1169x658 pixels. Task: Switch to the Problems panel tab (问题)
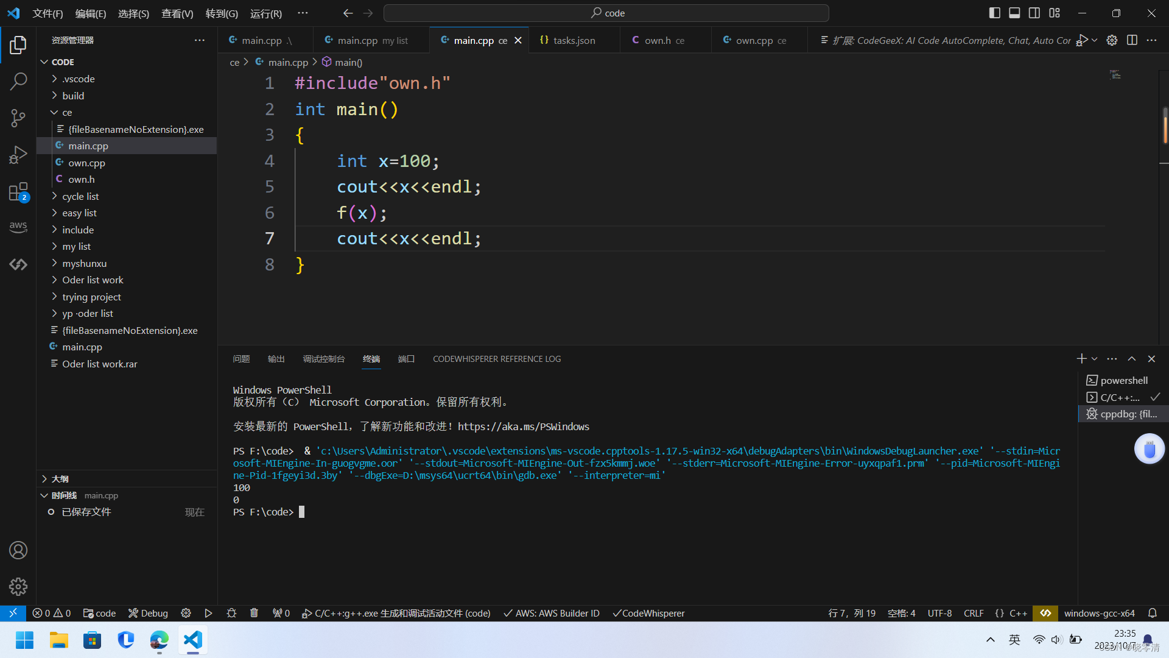(x=241, y=359)
